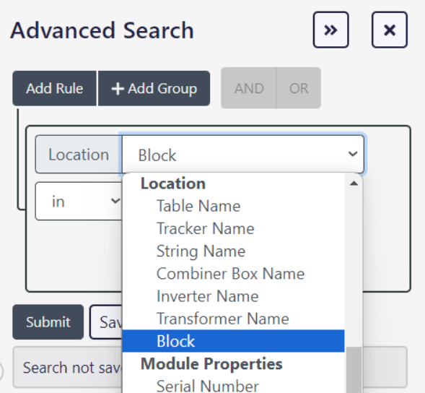Open the Block field dropdown
Screen dimensions: 425x393
242,154
